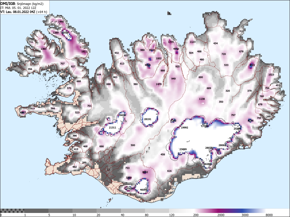The image size is (290, 217).
Task: Click the value label 9392
Action: point(173,121)
